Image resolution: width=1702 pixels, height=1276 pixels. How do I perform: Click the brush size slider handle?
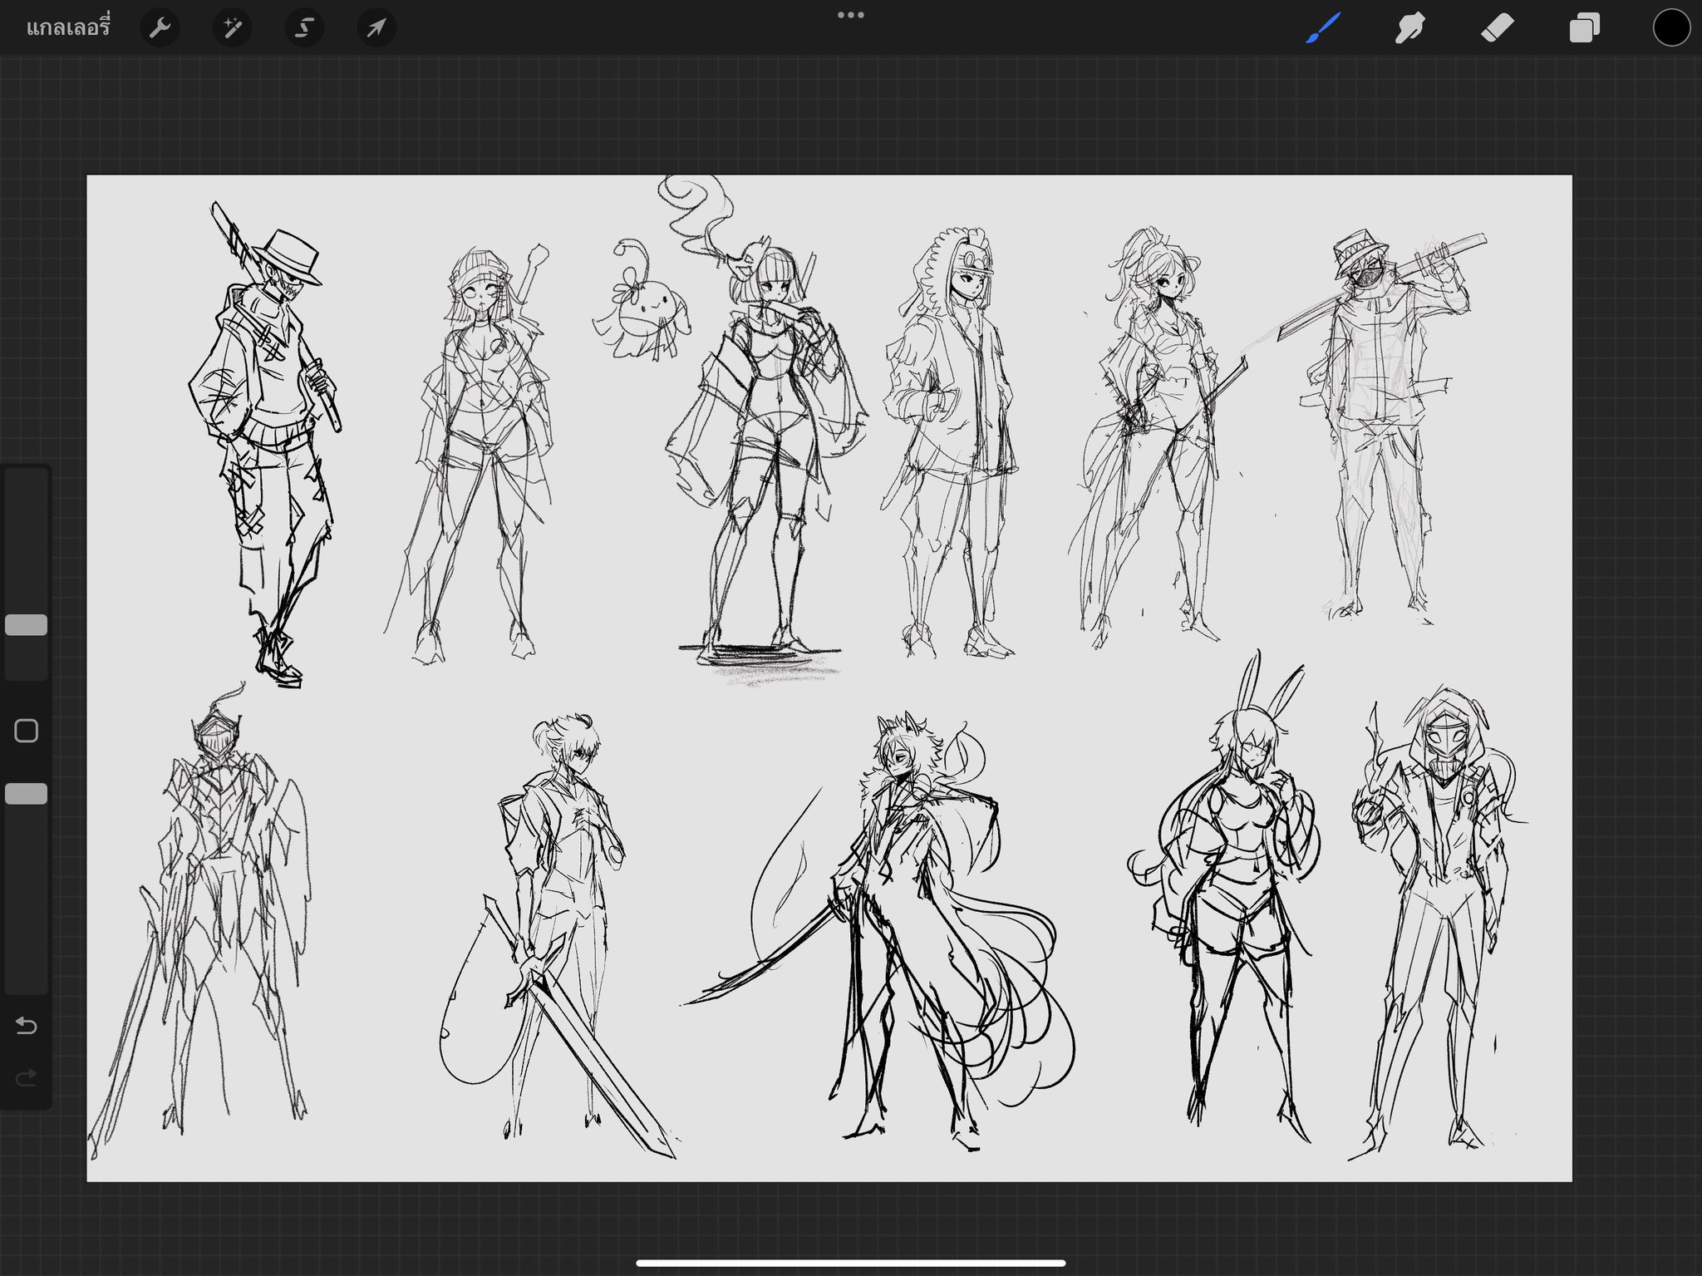(x=27, y=625)
